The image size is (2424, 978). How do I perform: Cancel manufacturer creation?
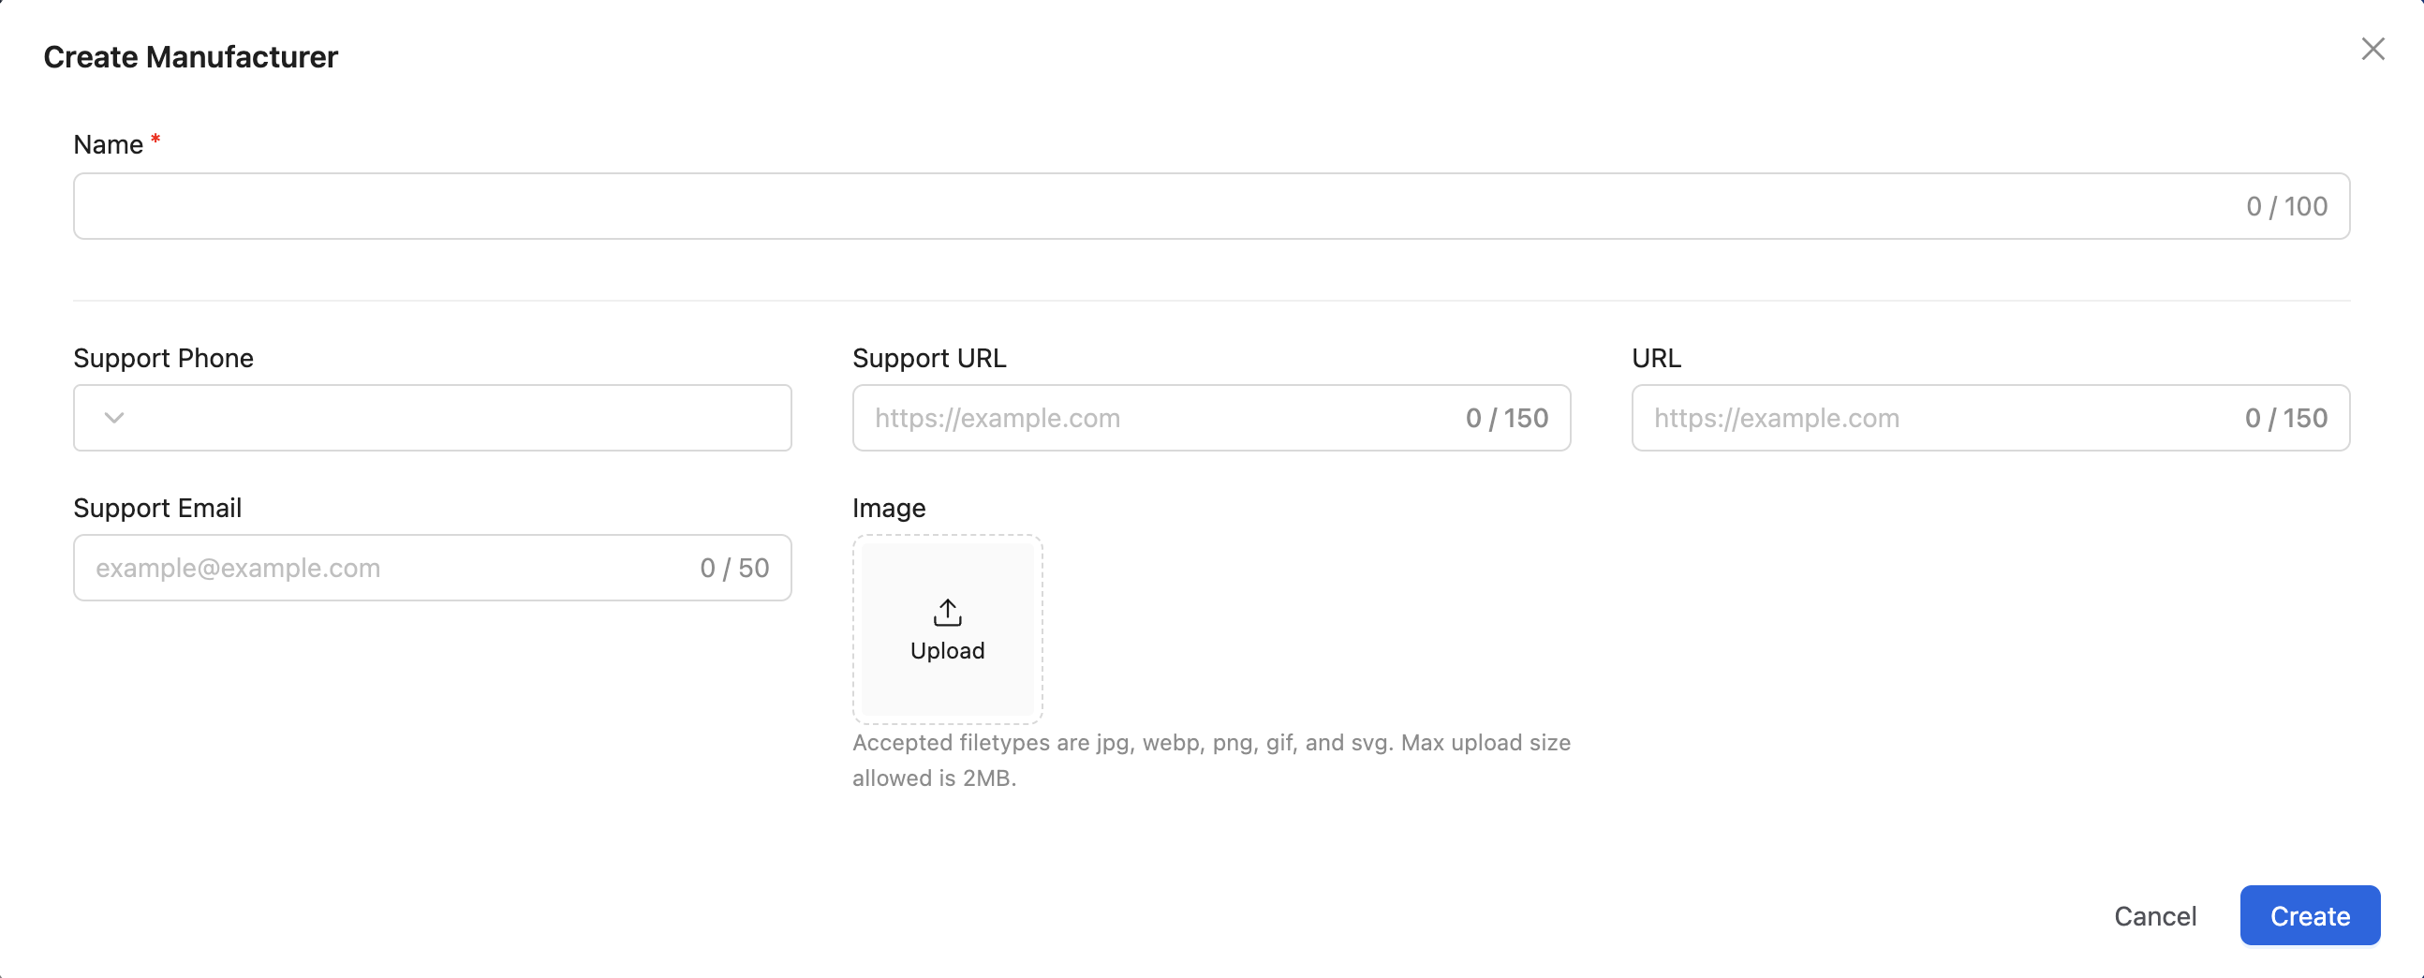pyautogui.click(x=2155, y=916)
